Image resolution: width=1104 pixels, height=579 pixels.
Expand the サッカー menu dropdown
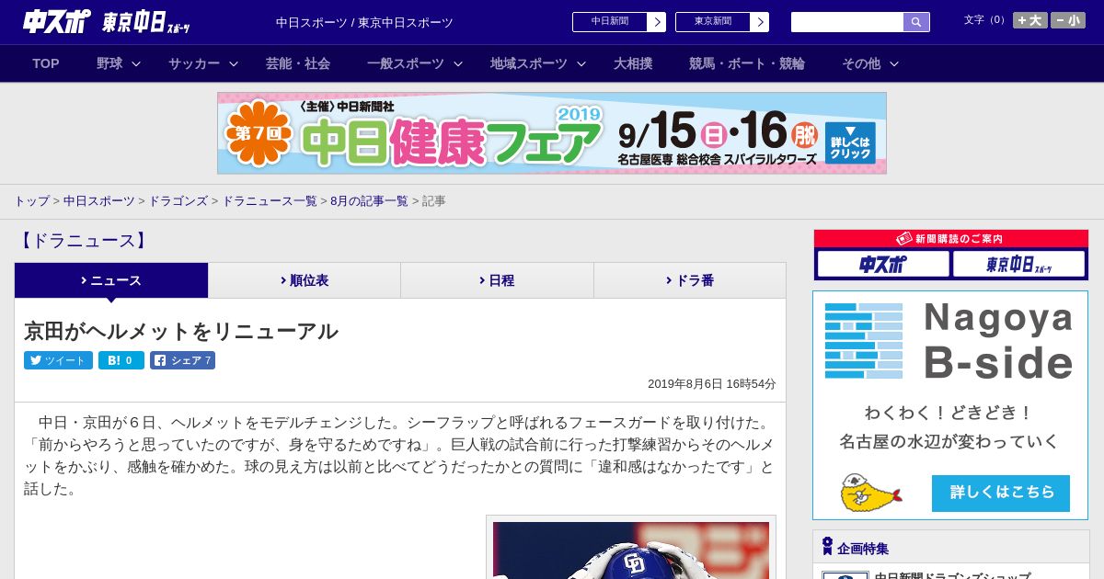click(x=202, y=63)
